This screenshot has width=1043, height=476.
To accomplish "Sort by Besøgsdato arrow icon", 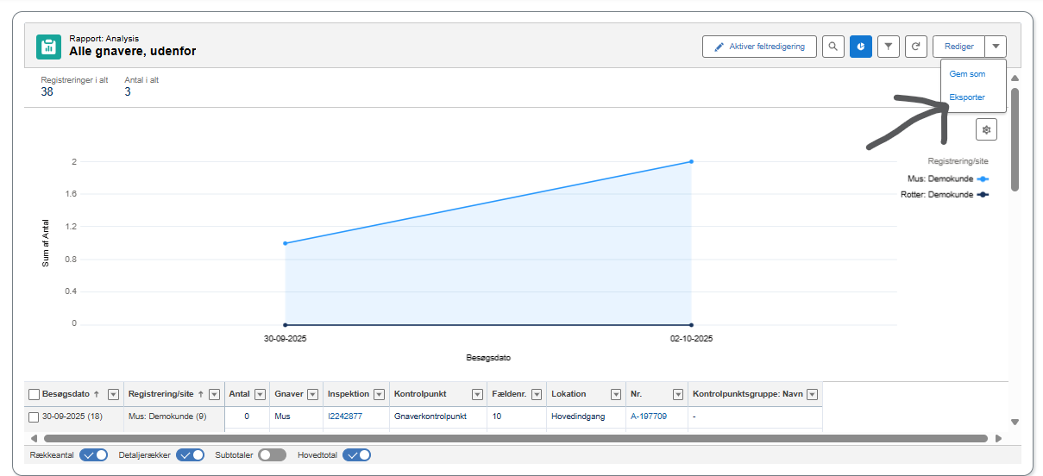I will tap(97, 394).
